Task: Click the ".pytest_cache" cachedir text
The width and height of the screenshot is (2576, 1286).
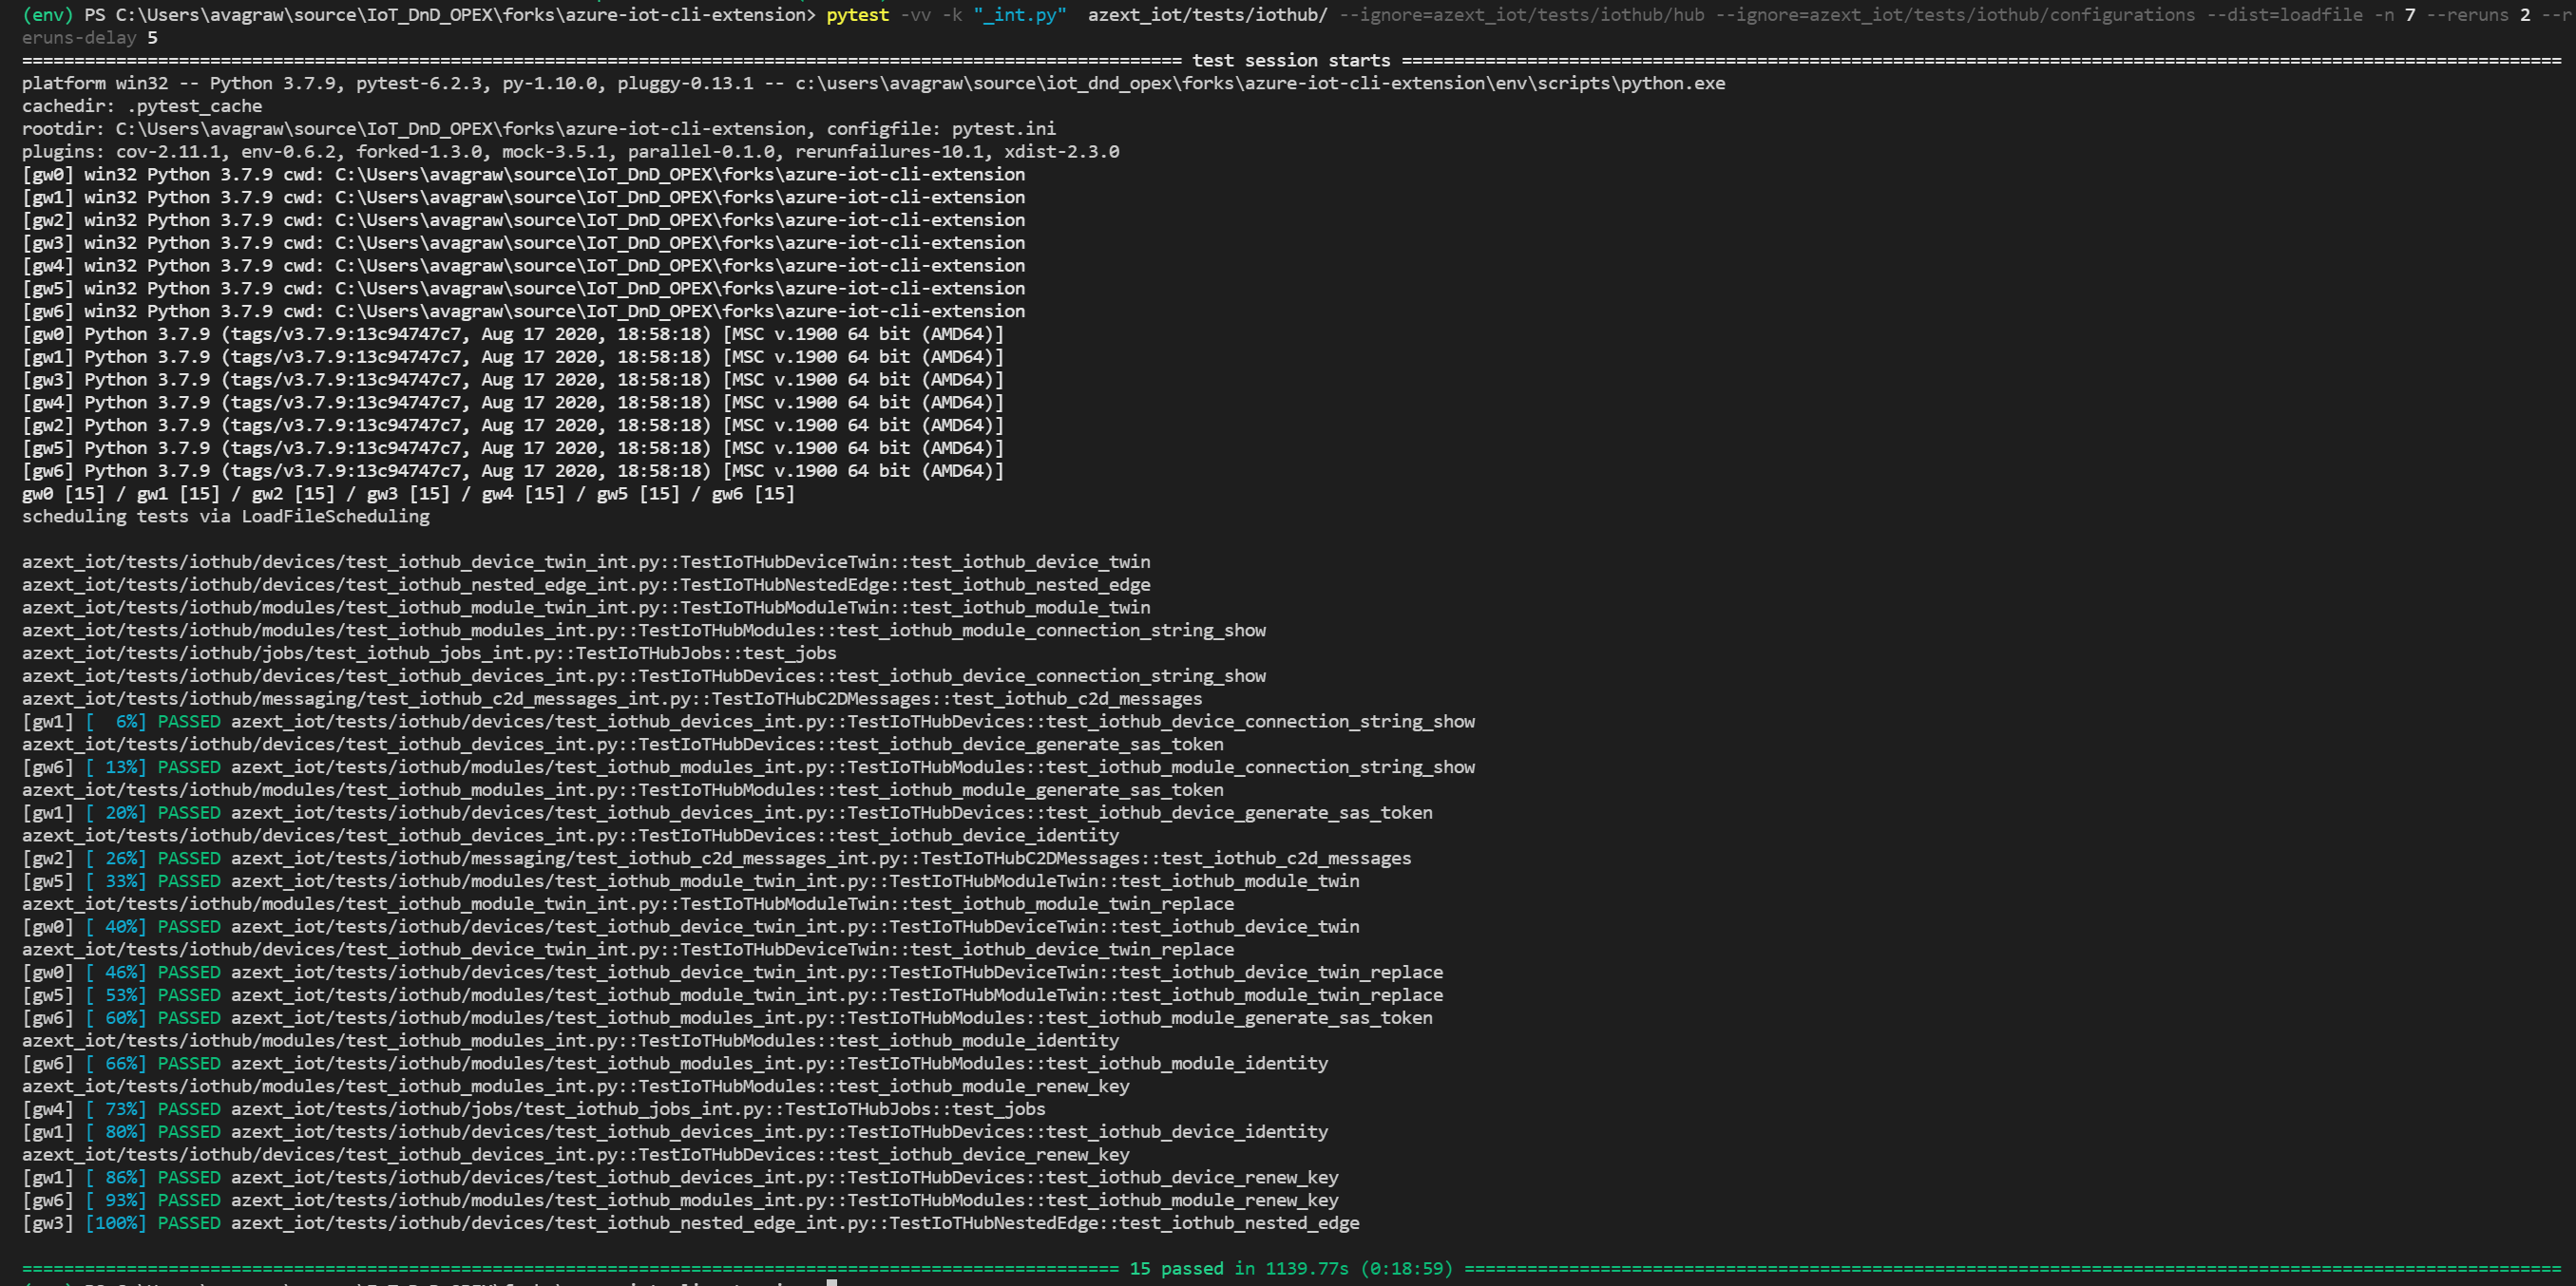Action: (x=194, y=106)
